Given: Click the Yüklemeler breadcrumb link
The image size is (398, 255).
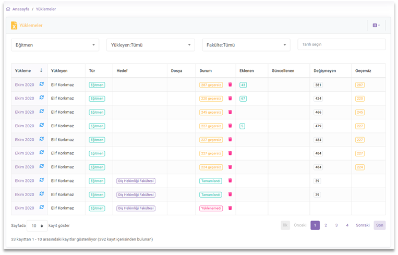Looking at the screenshot, I should click(x=46, y=9).
